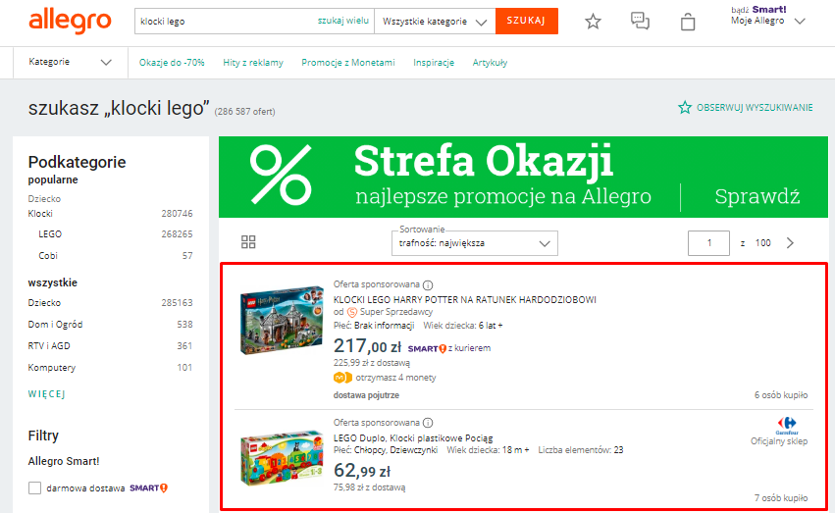Open Inspiracje menu item

click(x=434, y=63)
